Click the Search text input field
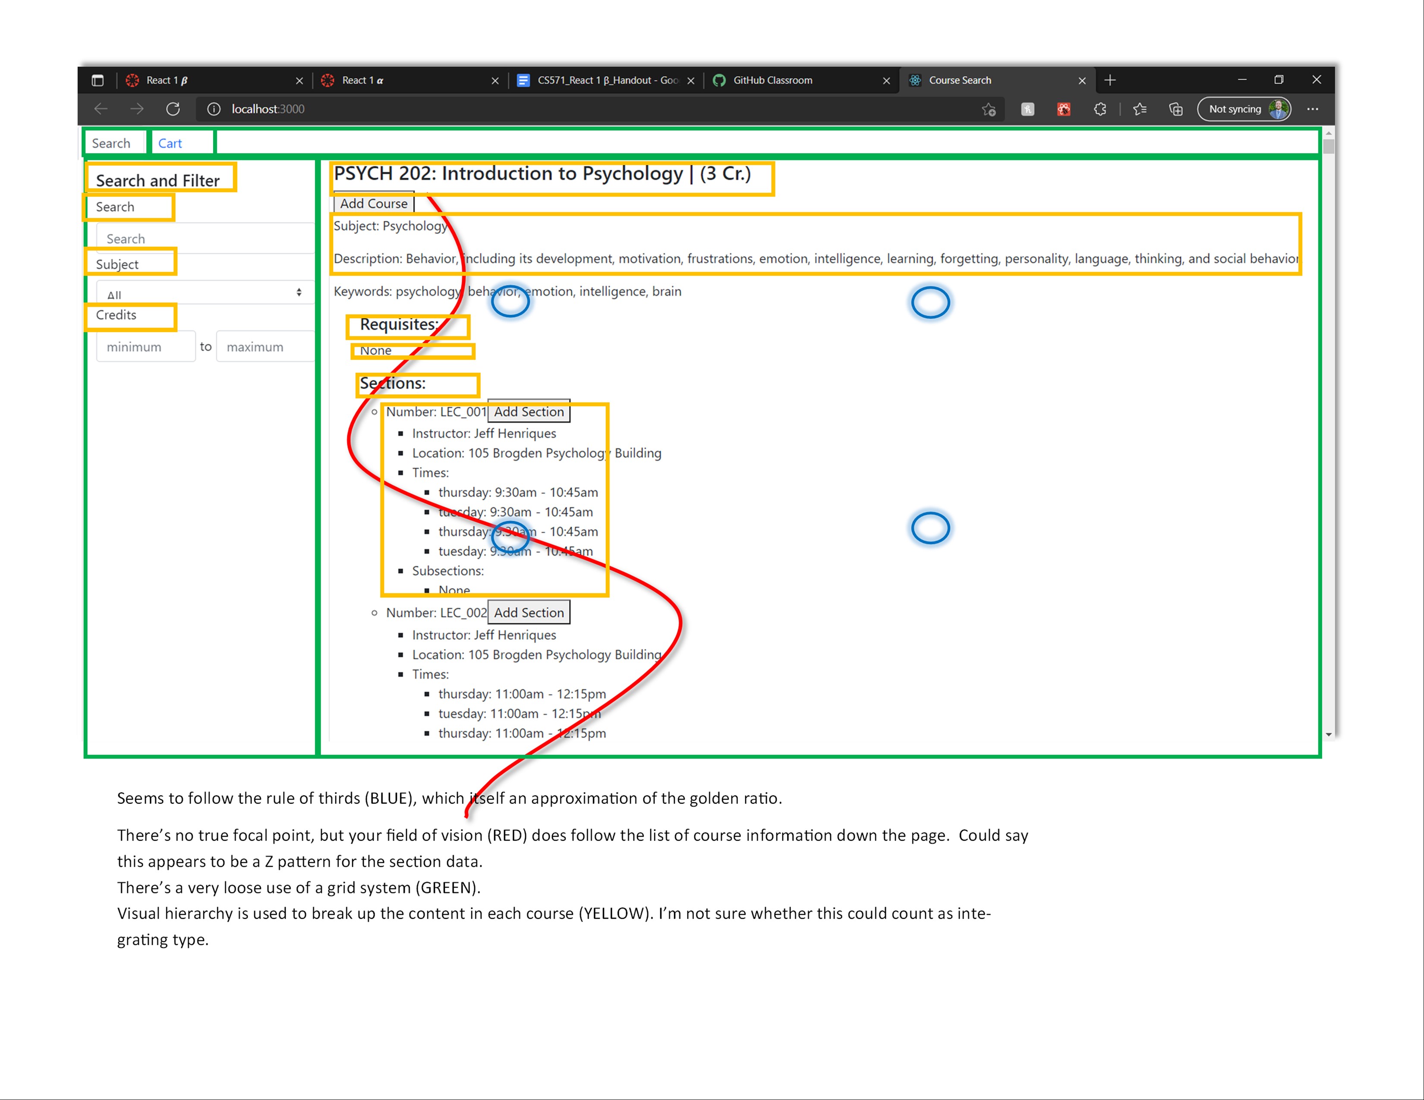 pyautogui.click(x=205, y=239)
